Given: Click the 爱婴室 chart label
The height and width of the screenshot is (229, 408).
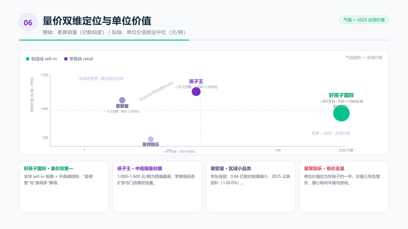Looking at the screenshot, I should pos(122,106).
